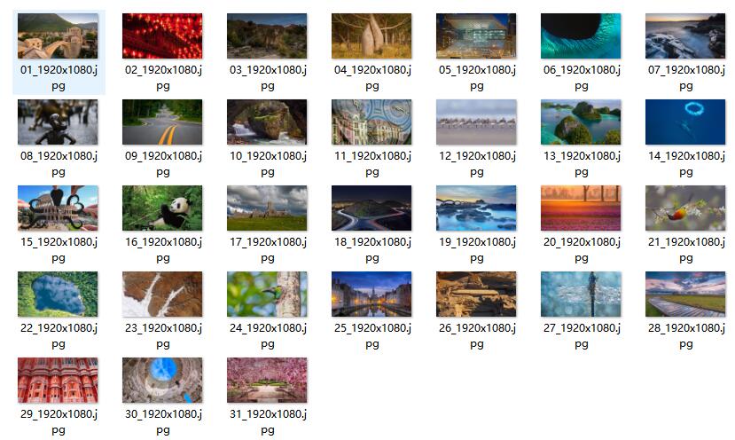735x440 pixels.
Task: Click the sky-through-ruins image 30_1920x1080.jpg
Action: click(x=162, y=381)
